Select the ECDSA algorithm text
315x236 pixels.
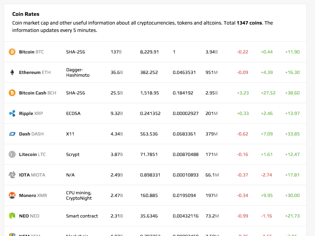point(73,113)
